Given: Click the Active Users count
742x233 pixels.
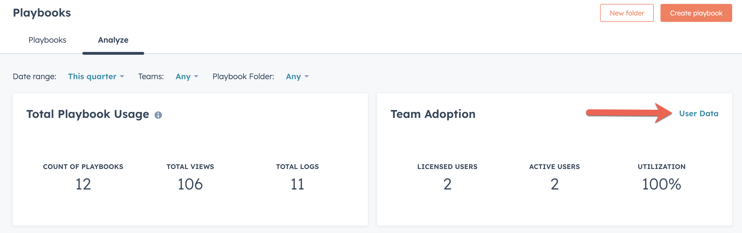Looking at the screenshot, I should [x=555, y=184].
